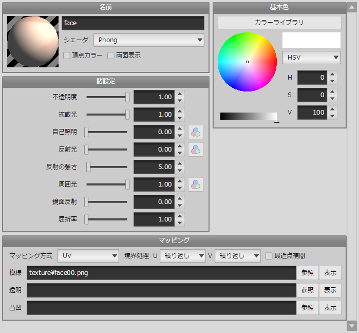This screenshot has width=359, height=333.
Task: Increase 屈折率 with up arrow
Action: coord(180,216)
